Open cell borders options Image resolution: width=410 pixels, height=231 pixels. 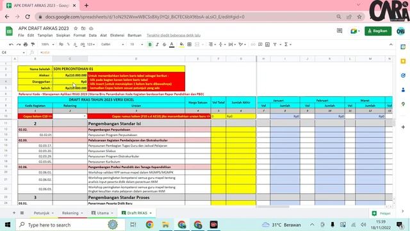(190, 44)
